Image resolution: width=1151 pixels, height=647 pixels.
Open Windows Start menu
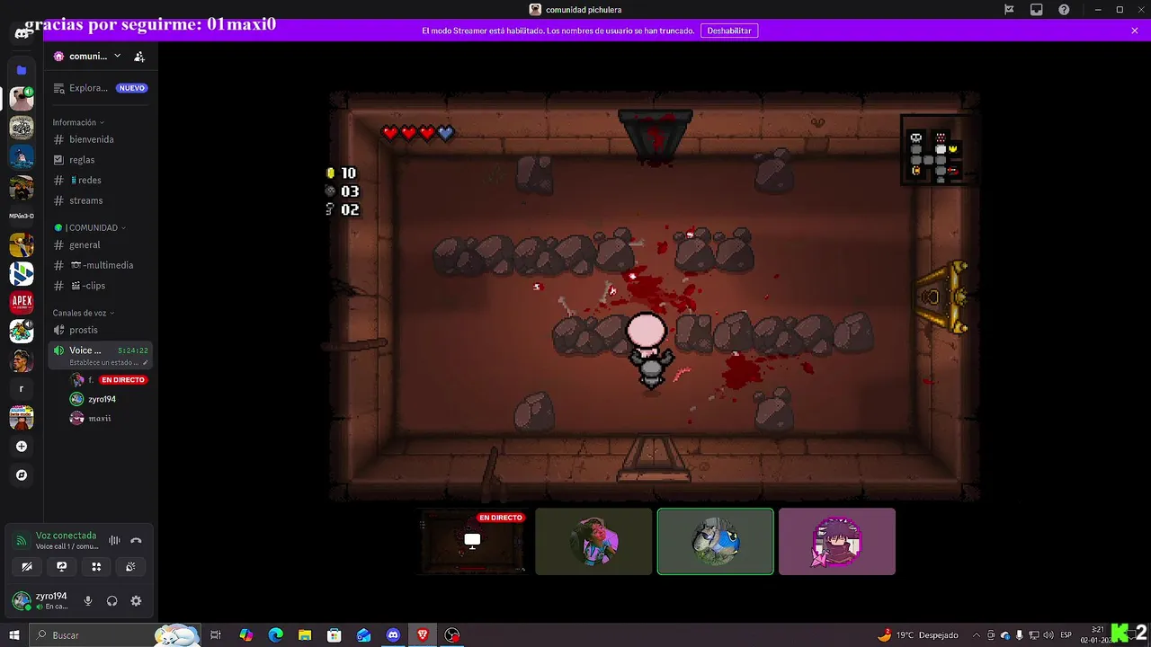coord(13,635)
